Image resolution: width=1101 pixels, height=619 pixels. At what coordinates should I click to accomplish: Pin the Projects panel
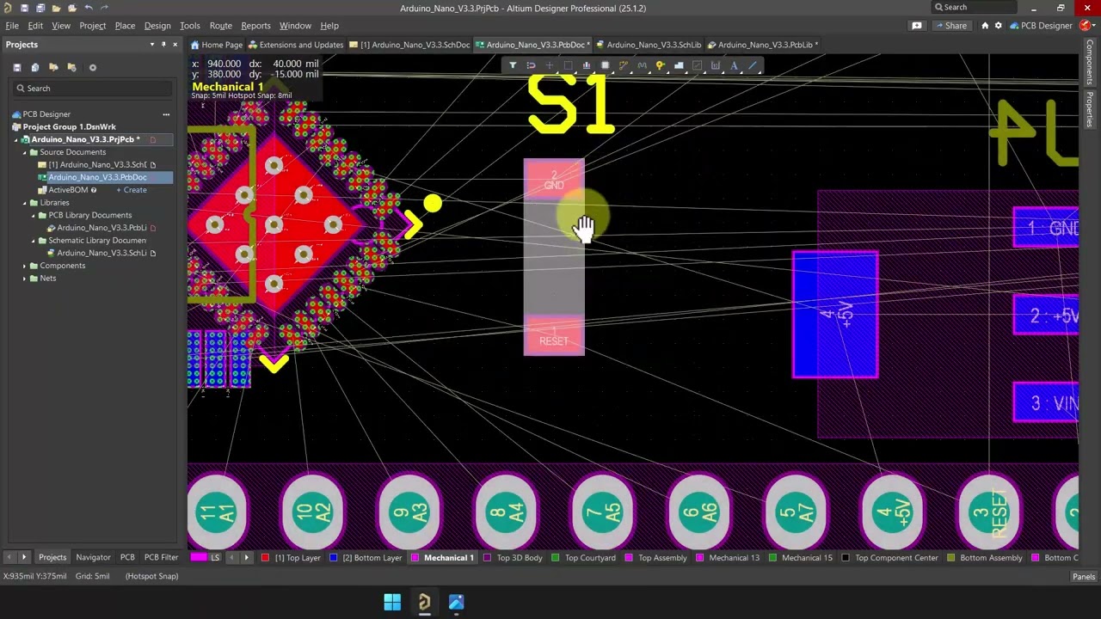[163, 45]
